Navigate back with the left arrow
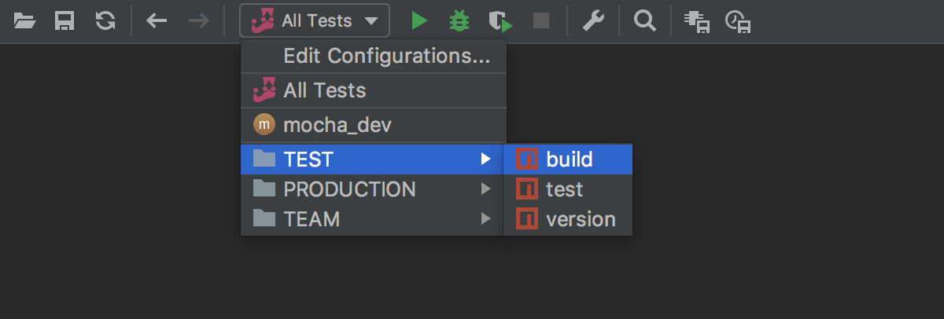 (157, 20)
